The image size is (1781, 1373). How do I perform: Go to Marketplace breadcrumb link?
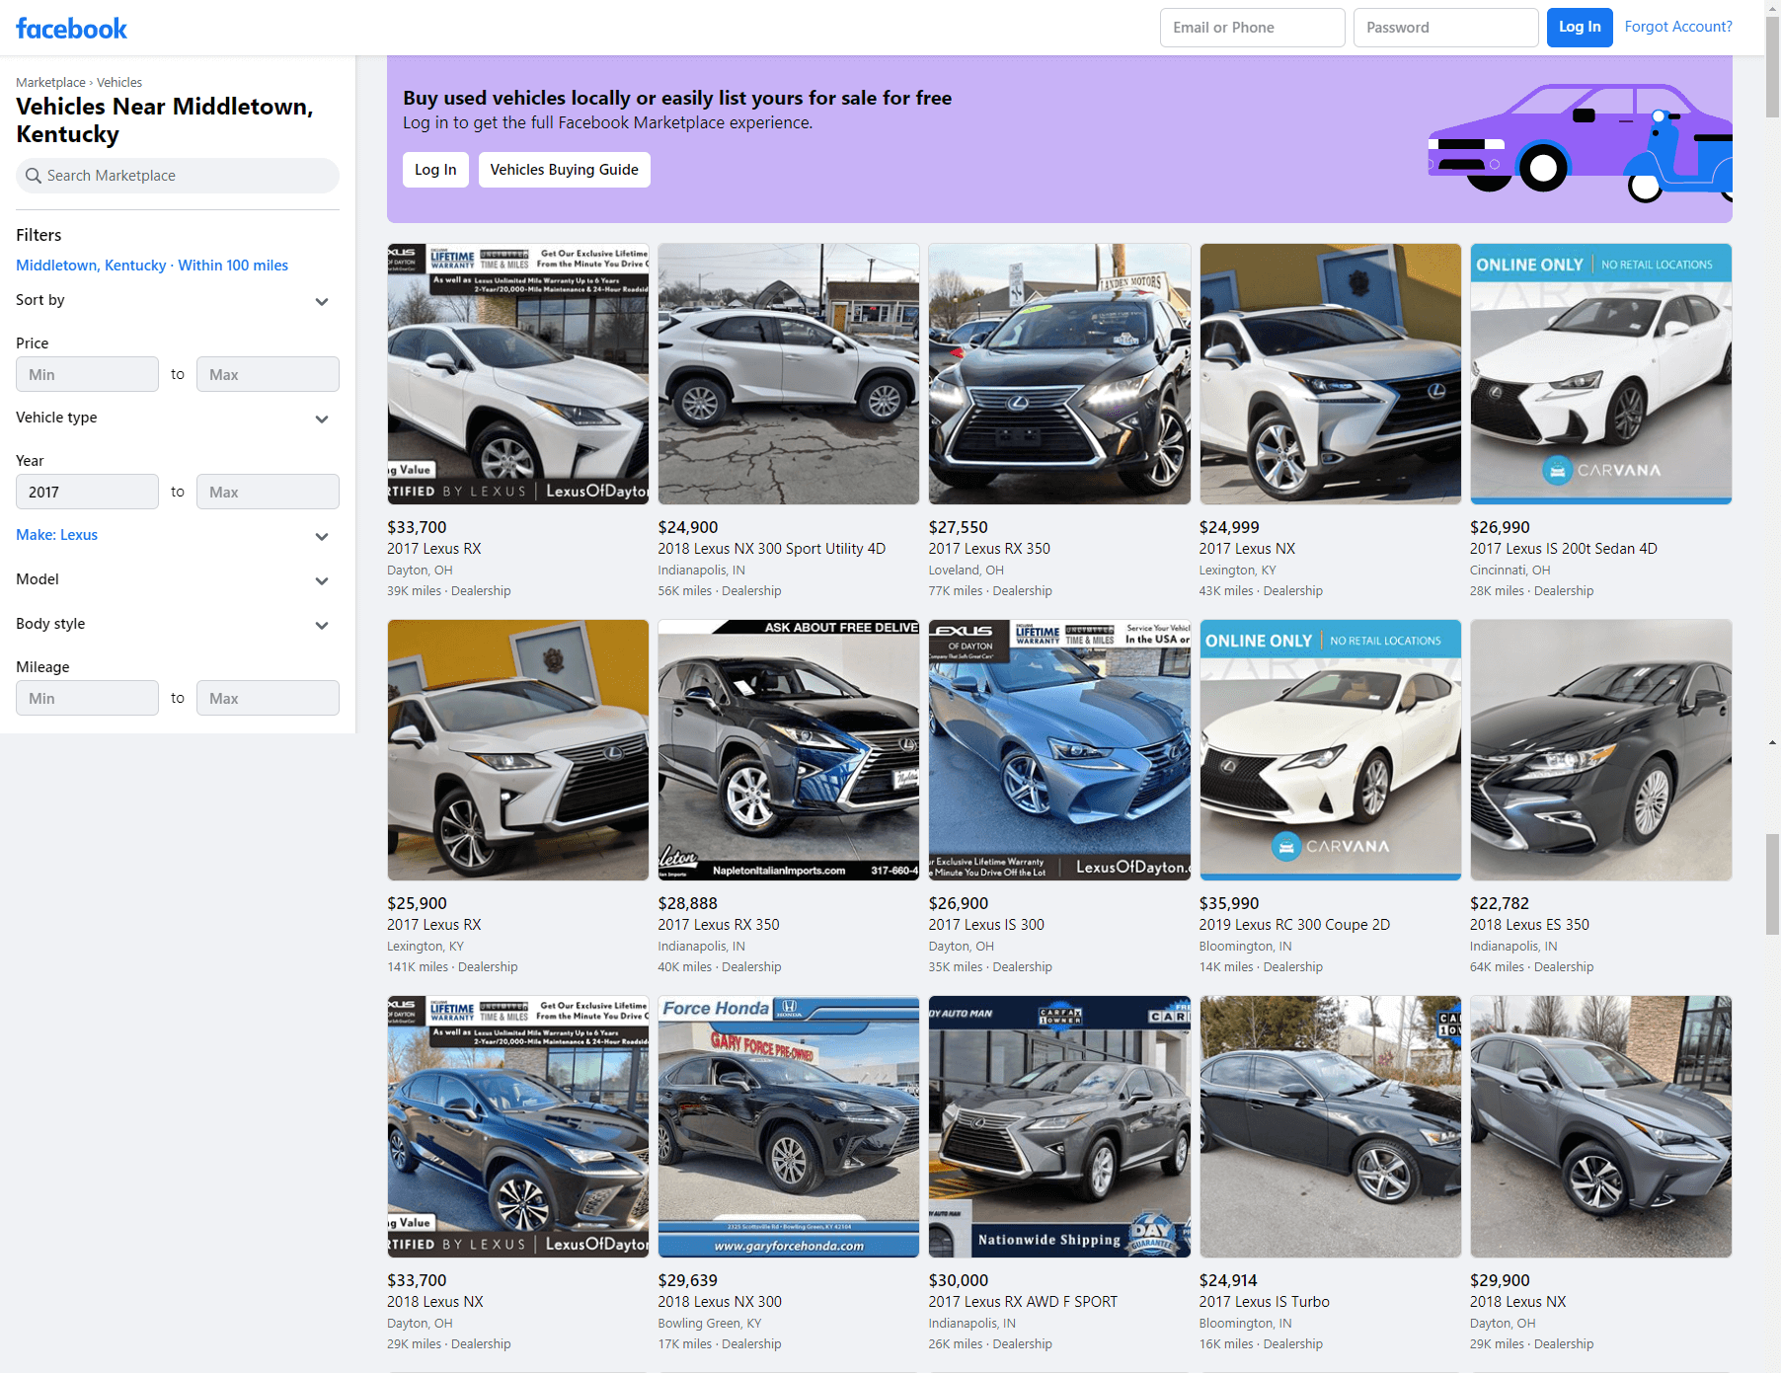click(50, 83)
